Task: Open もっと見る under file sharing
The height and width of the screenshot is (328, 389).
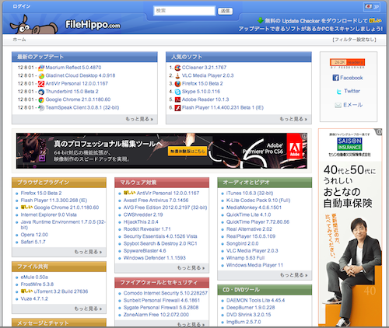Action: [88, 309]
